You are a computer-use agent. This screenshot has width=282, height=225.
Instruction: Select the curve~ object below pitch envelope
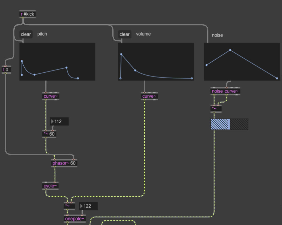pos(51,96)
